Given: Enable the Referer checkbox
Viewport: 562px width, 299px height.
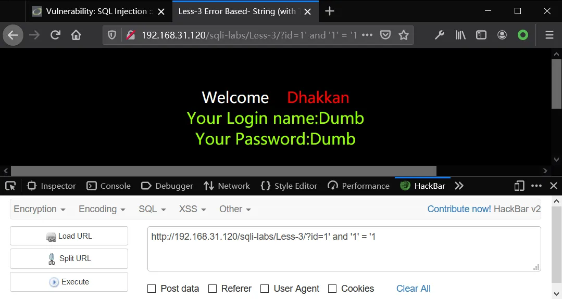Looking at the screenshot, I should click(x=213, y=289).
